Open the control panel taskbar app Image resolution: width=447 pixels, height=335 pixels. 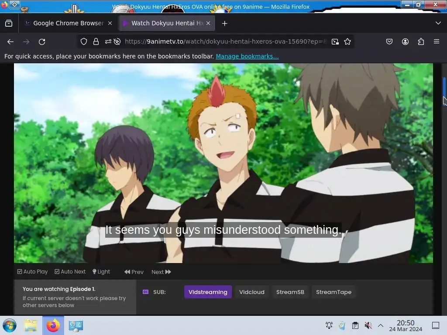[76, 325]
